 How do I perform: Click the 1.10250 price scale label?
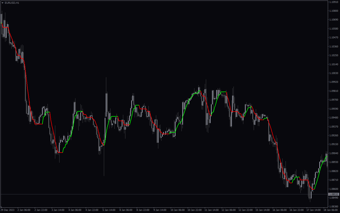334,55
